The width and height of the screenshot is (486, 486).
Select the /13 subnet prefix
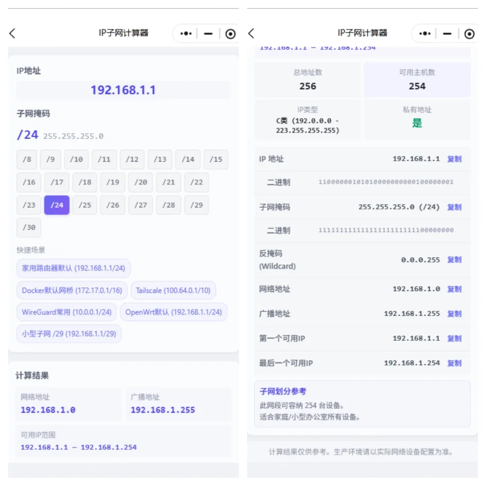(160, 159)
